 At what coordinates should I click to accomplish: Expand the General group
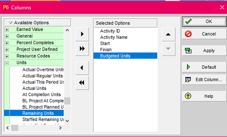(7, 36)
